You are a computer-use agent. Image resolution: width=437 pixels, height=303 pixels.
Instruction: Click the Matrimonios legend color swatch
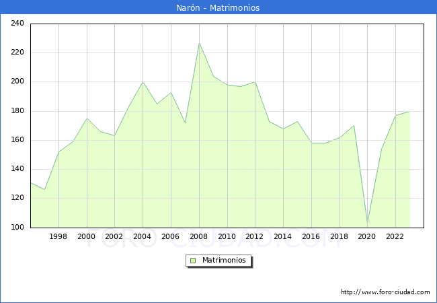click(x=193, y=261)
